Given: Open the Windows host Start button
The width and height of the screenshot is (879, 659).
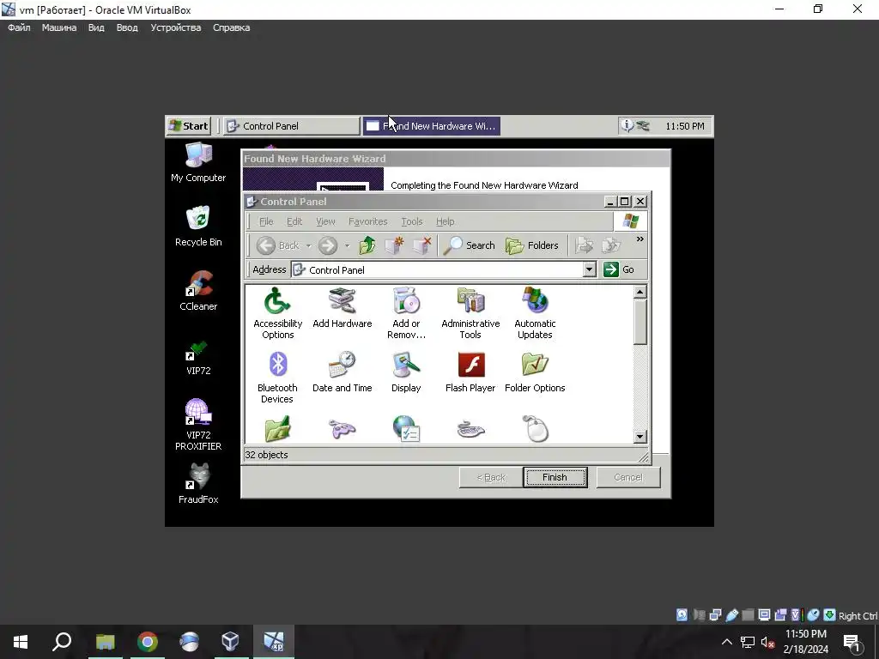Looking at the screenshot, I should click(21, 642).
